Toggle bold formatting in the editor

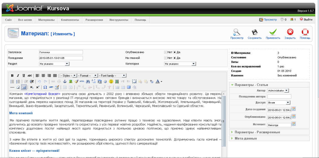tap(12, 76)
